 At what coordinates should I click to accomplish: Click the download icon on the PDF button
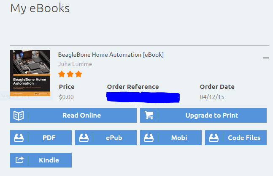point(19,137)
